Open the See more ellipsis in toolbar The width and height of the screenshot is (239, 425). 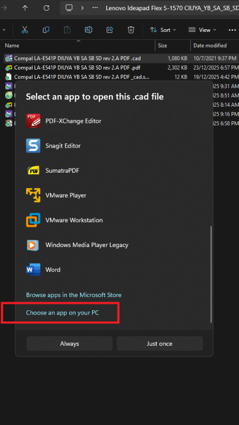(232, 30)
